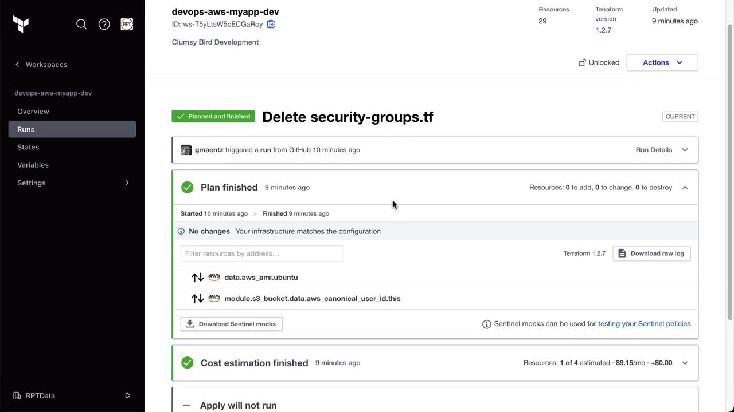This screenshot has width=734, height=412.
Task: Open the Actions dropdown
Action: click(x=662, y=62)
